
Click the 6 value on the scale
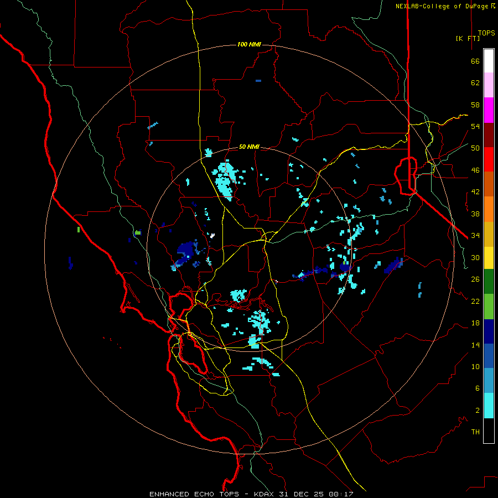coord(477,388)
